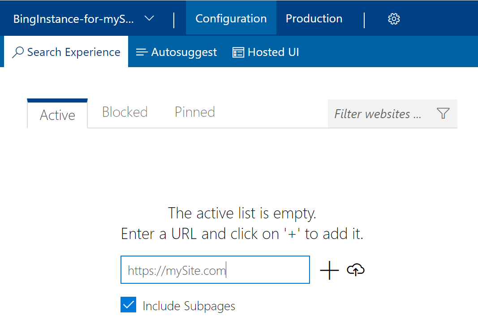Select the Production menu item
478x316 pixels.
[314, 18]
